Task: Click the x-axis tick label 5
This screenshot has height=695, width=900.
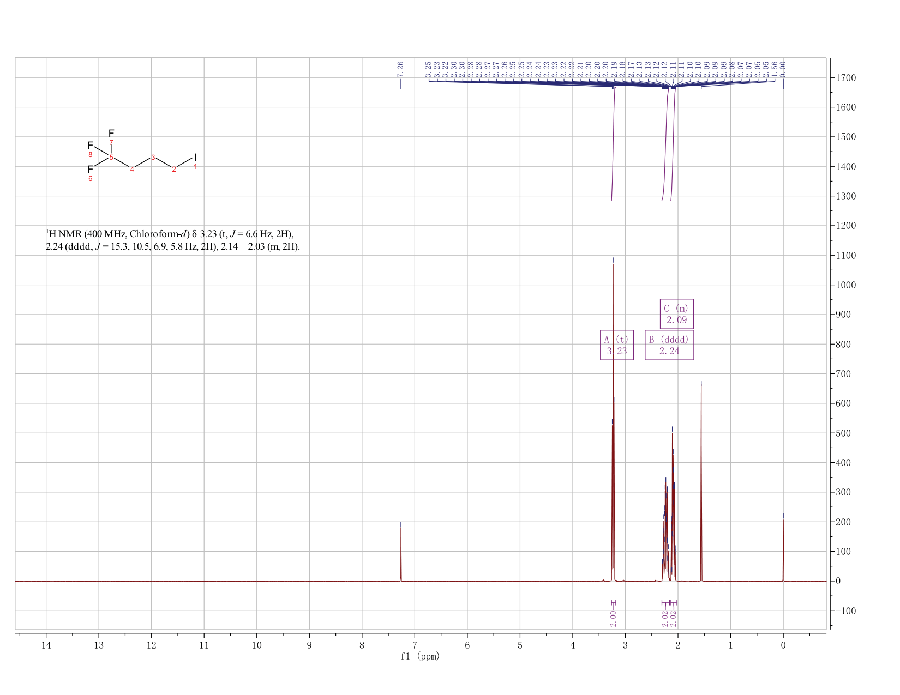Action: 520,645
